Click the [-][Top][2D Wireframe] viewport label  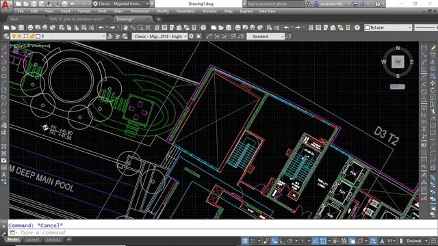tap(29, 46)
